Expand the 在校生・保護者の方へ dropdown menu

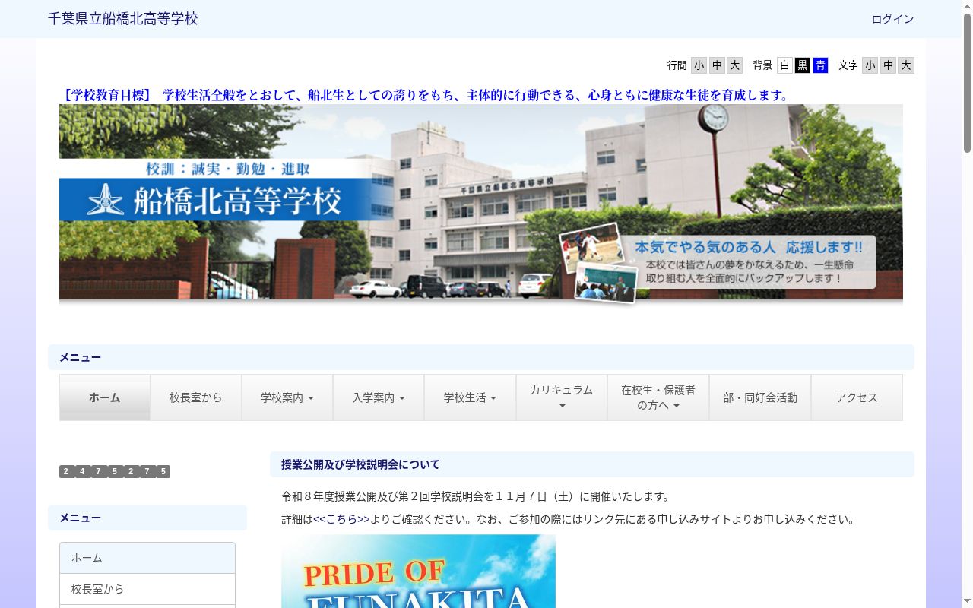coord(658,397)
